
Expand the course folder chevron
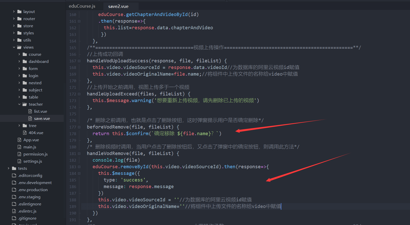tap(19, 54)
